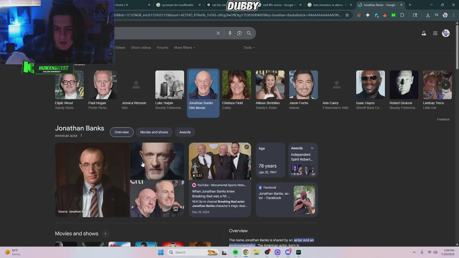This screenshot has width=459, height=258.
Task: Open the image gallery icon on the photo
Action: [176, 209]
